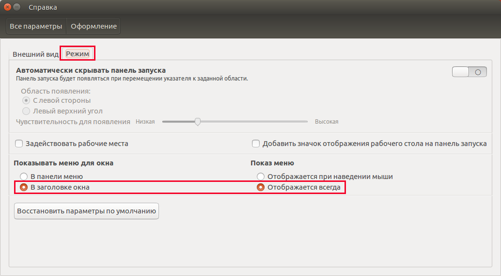This screenshot has width=501, height=276.
Task: Enable Задействовать рабочие места checkbox
Action: (x=72, y=144)
